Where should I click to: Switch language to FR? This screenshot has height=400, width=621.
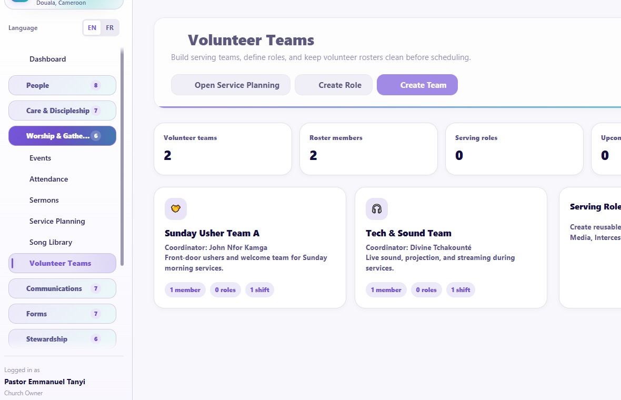tap(109, 28)
